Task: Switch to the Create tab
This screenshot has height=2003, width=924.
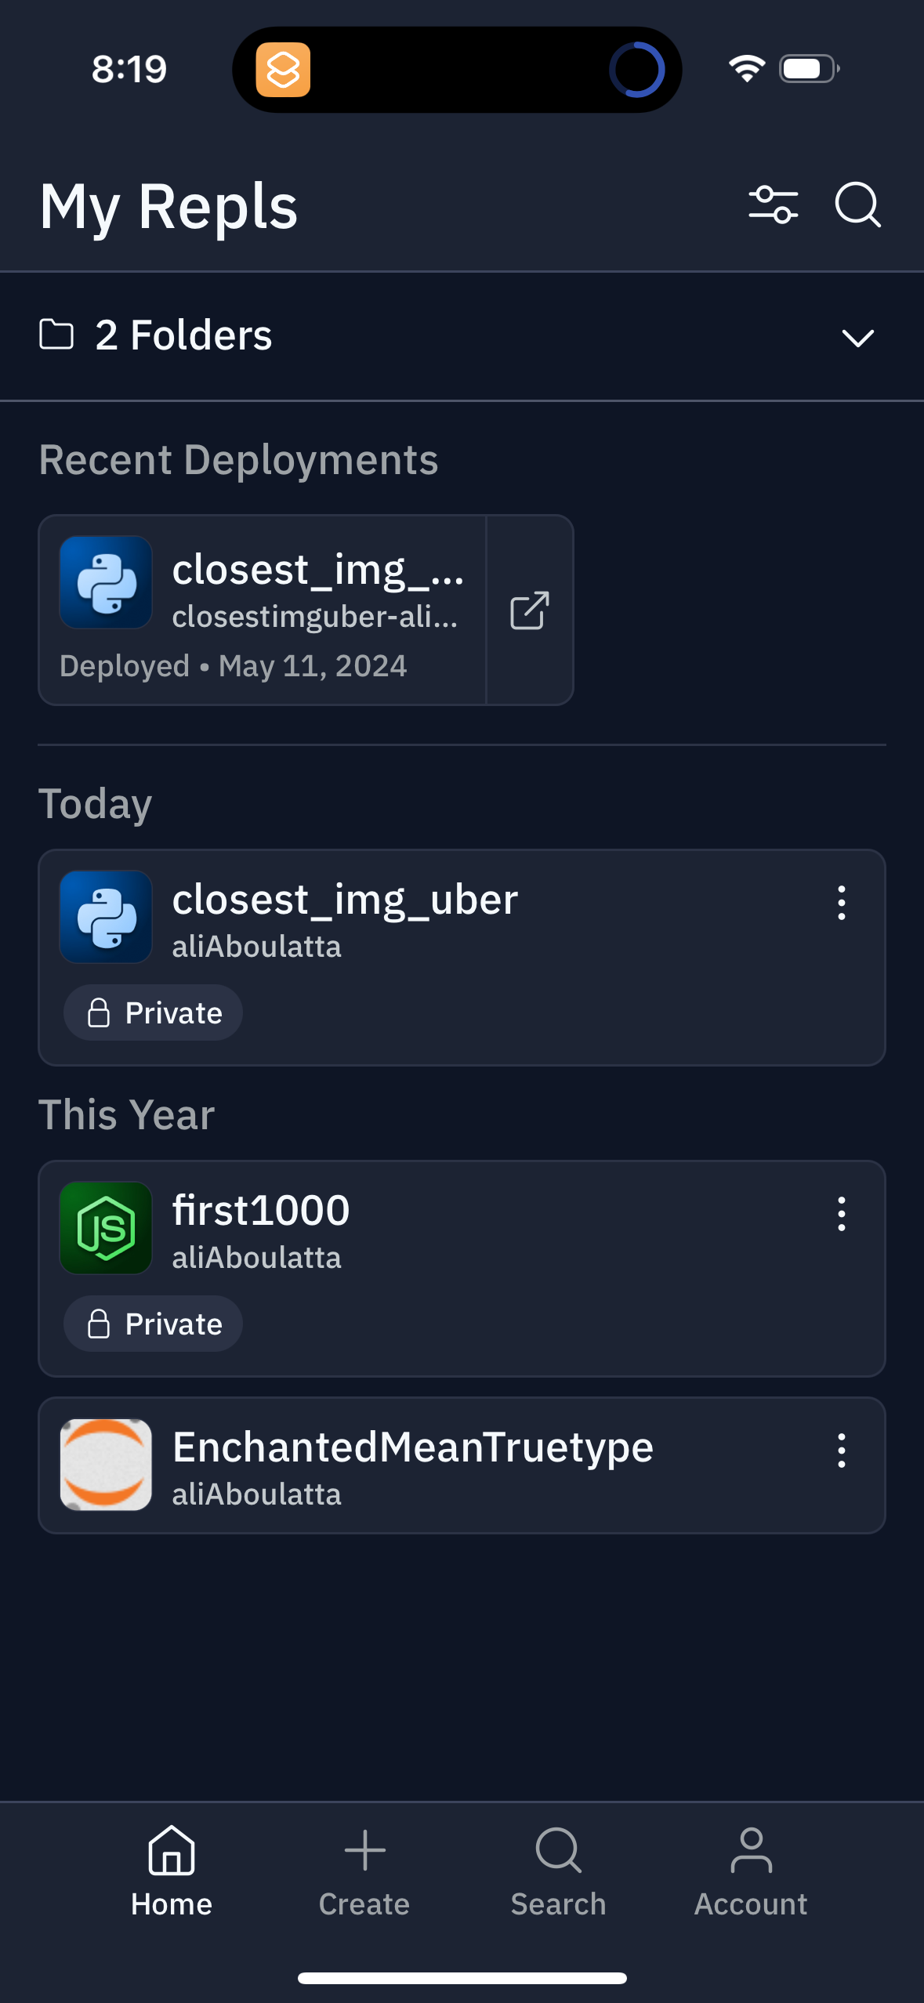Action: click(364, 1870)
